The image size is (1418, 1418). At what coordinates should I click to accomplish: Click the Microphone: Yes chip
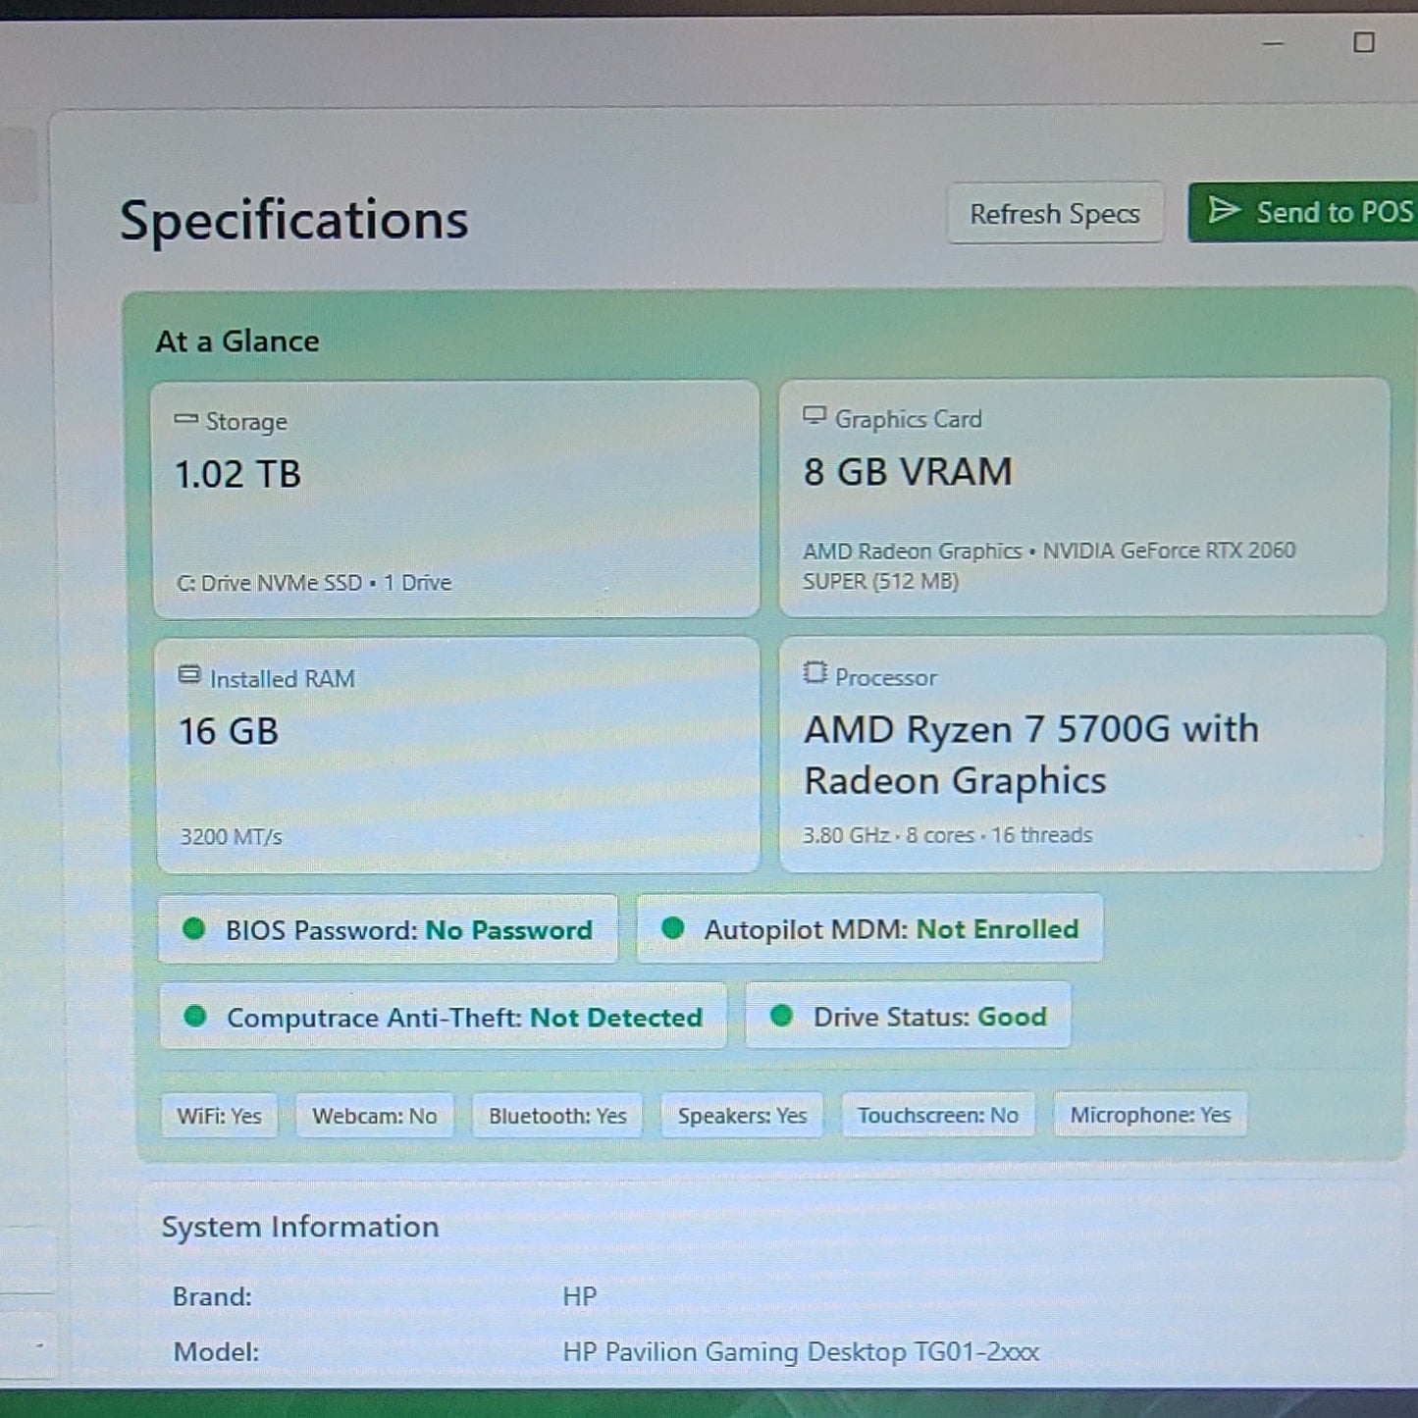click(x=1150, y=1114)
